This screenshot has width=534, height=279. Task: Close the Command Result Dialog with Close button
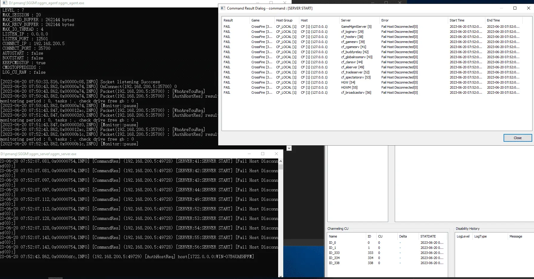tap(518, 138)
